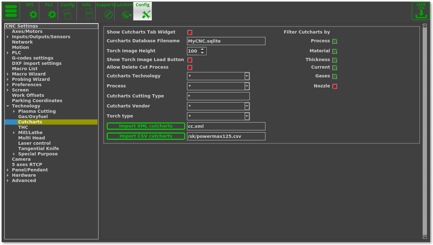
Task: Open the Info document icon
Action: 89,14
